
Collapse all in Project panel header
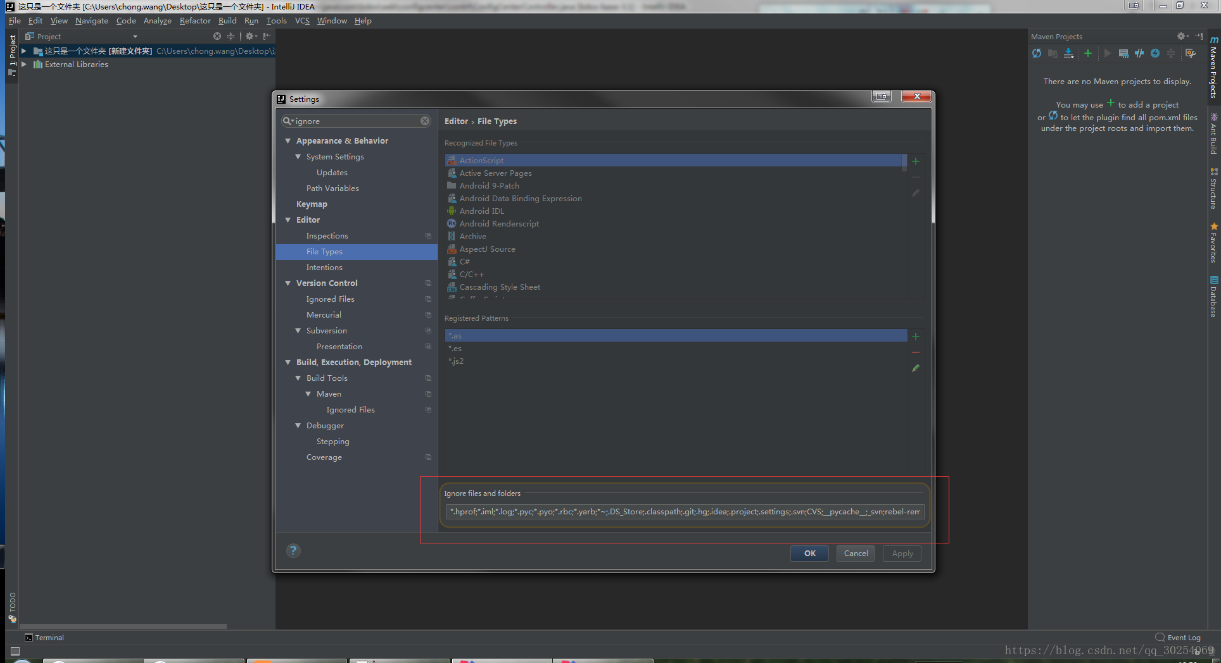(x=231, y=36)
